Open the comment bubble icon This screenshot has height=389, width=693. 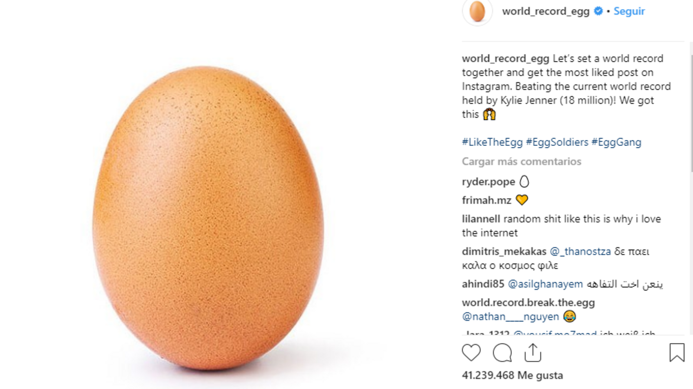click(502, 353)
